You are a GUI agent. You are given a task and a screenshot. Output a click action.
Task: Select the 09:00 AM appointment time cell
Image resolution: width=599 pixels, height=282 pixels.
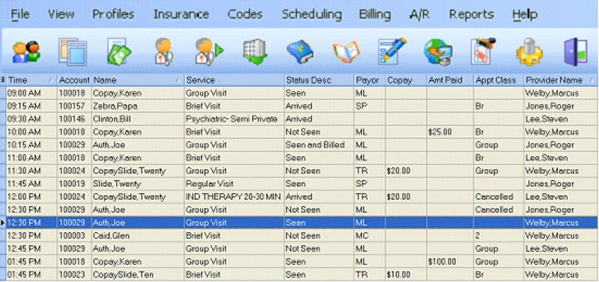pyautogui.click(x=31, y=93)
